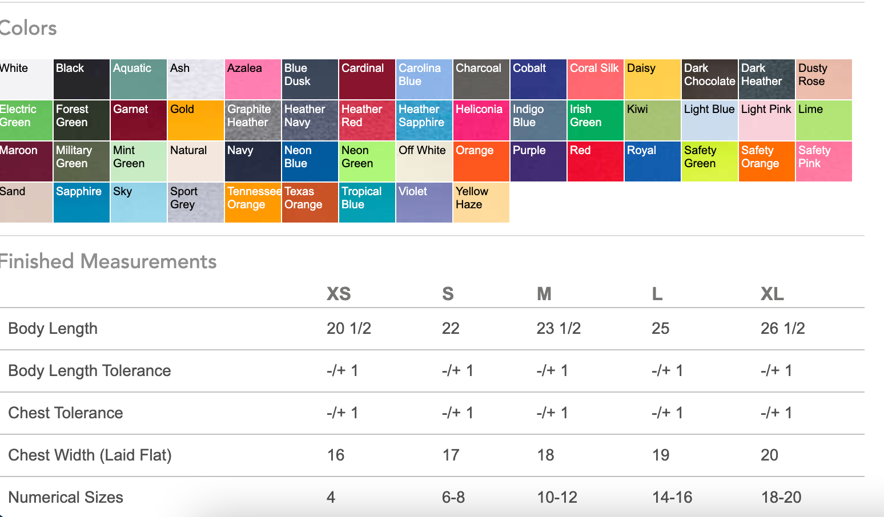Select the Dusty Rose swatch
The image size is (884, 517).
pos(824,79)
